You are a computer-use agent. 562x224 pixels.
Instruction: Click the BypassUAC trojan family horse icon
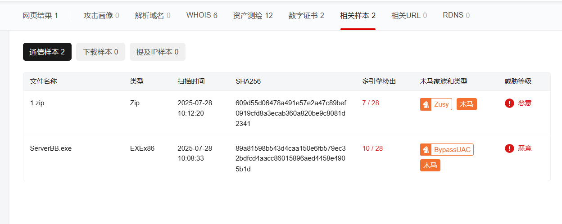point(426,150)
